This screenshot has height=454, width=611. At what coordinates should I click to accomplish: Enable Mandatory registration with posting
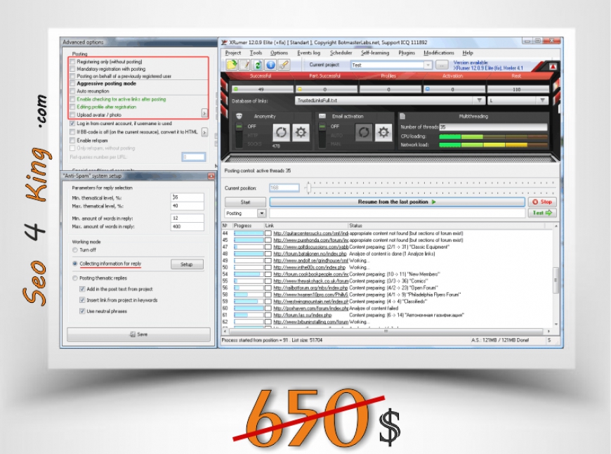click(72, 69)
